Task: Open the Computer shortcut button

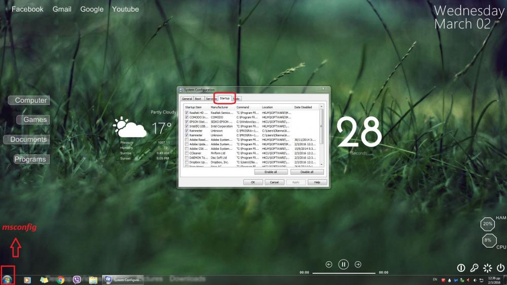Action: pyautogui.click(x=29, y=100)
